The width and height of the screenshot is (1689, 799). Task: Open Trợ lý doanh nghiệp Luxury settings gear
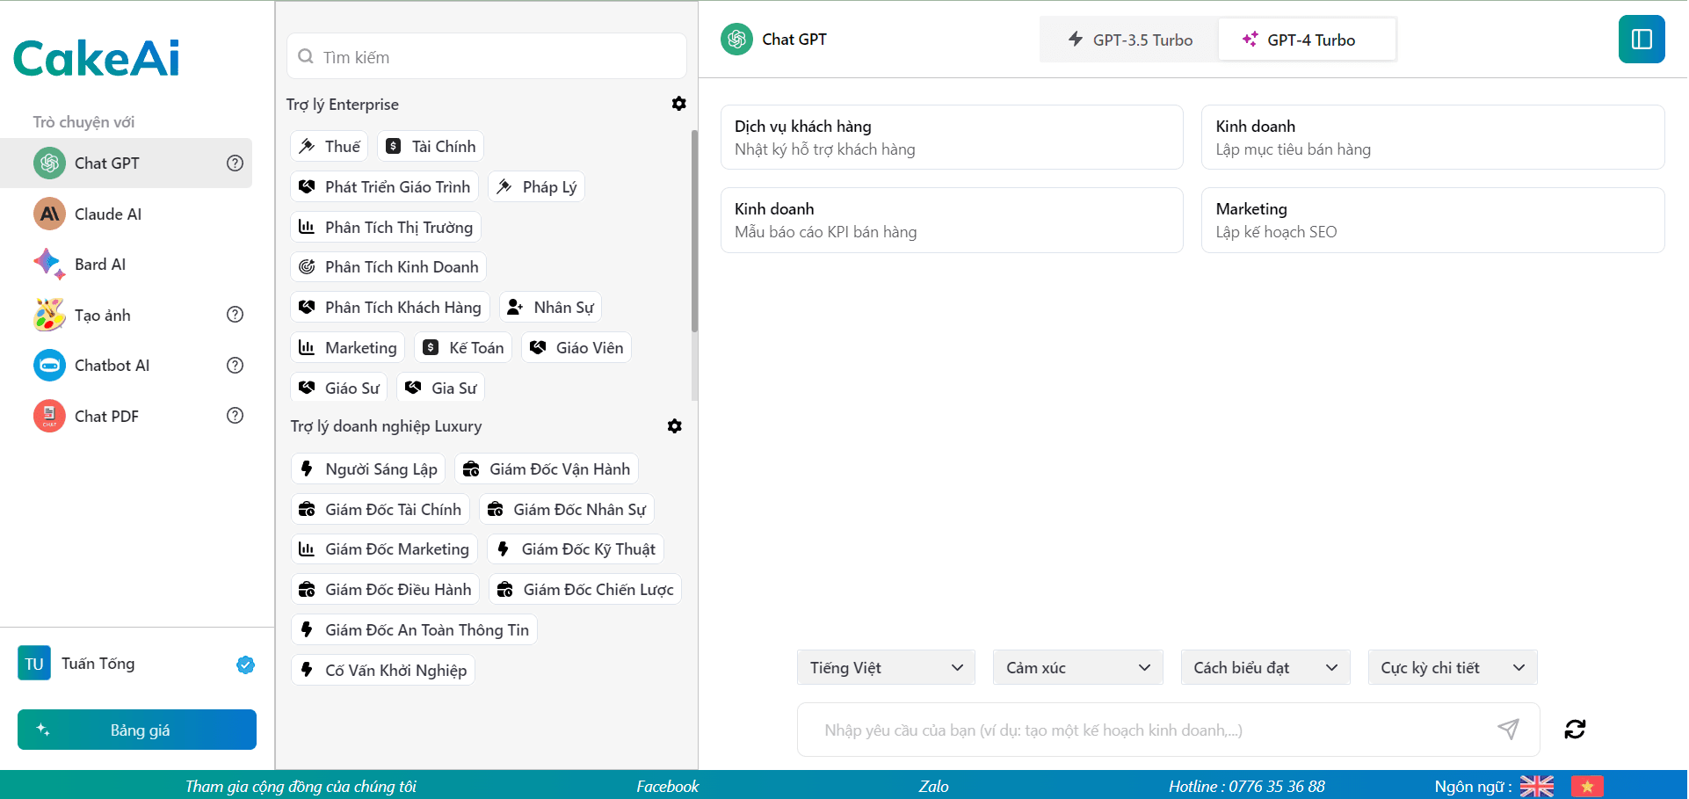pos(674,426)
